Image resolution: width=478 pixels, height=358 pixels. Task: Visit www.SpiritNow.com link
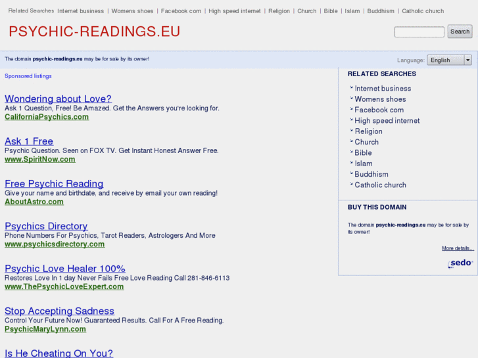click(40, 160)
